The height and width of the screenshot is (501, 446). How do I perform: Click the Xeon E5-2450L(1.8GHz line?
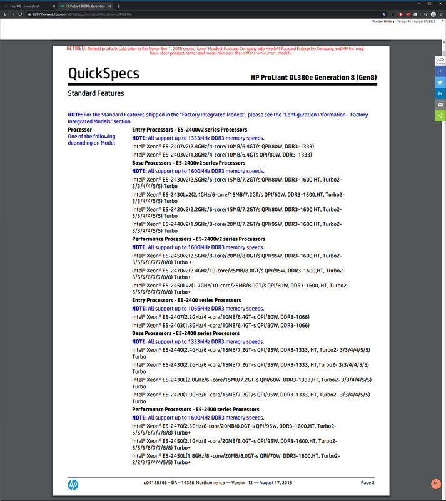pos(236,459)
